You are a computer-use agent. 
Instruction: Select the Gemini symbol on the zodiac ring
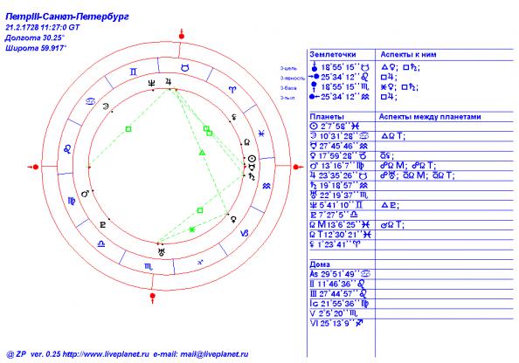pyautogui.click(x=133, y=72)
